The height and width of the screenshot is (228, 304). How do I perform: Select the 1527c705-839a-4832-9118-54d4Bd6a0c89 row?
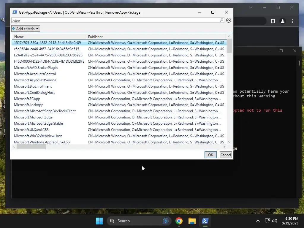(119, 43)
